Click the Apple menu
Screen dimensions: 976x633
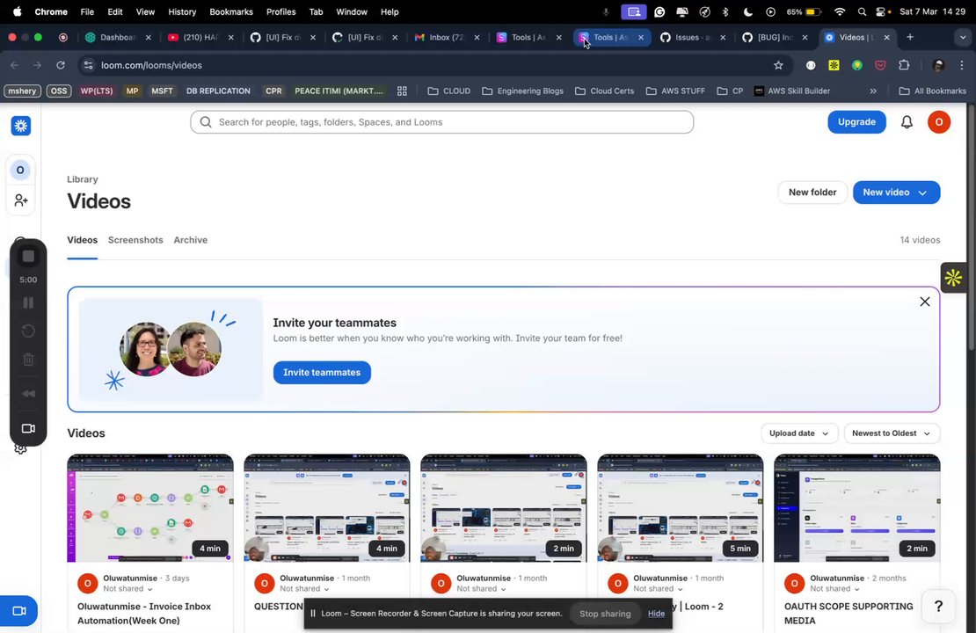[x=17, y=11]
